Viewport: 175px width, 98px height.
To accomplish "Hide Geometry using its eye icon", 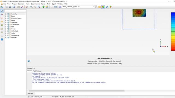I will click(8, 14).
